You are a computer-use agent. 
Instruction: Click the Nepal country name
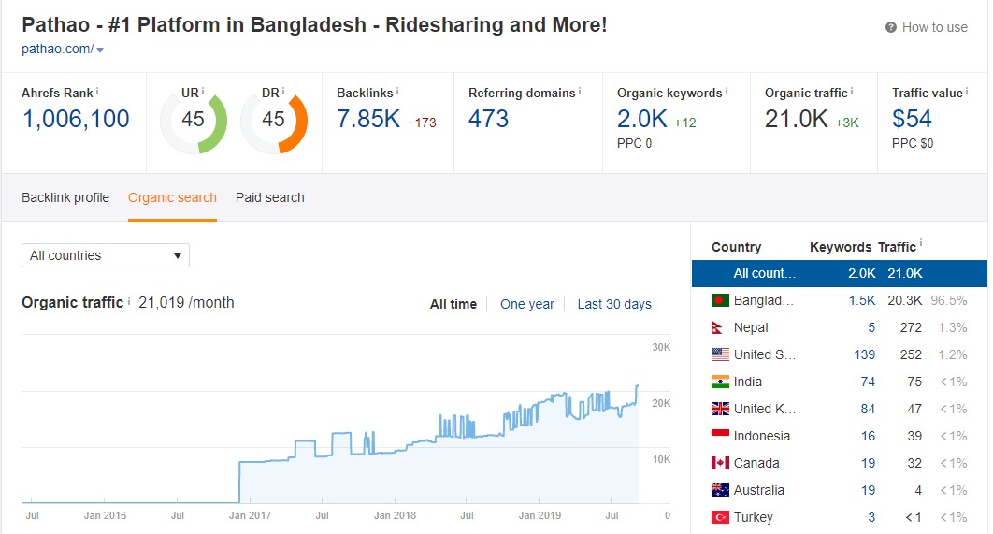tap(751, 327)
